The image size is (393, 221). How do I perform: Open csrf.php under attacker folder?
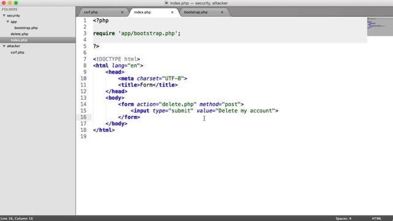(x=17, y=52)
